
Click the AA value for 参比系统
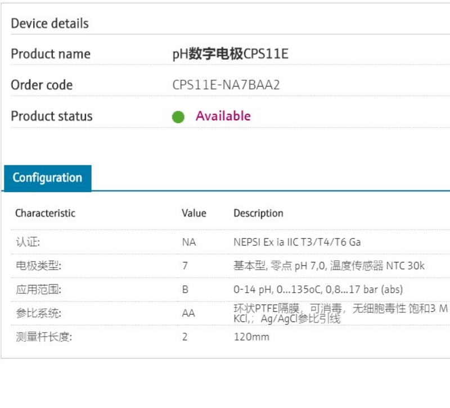(x=188, y=314)
